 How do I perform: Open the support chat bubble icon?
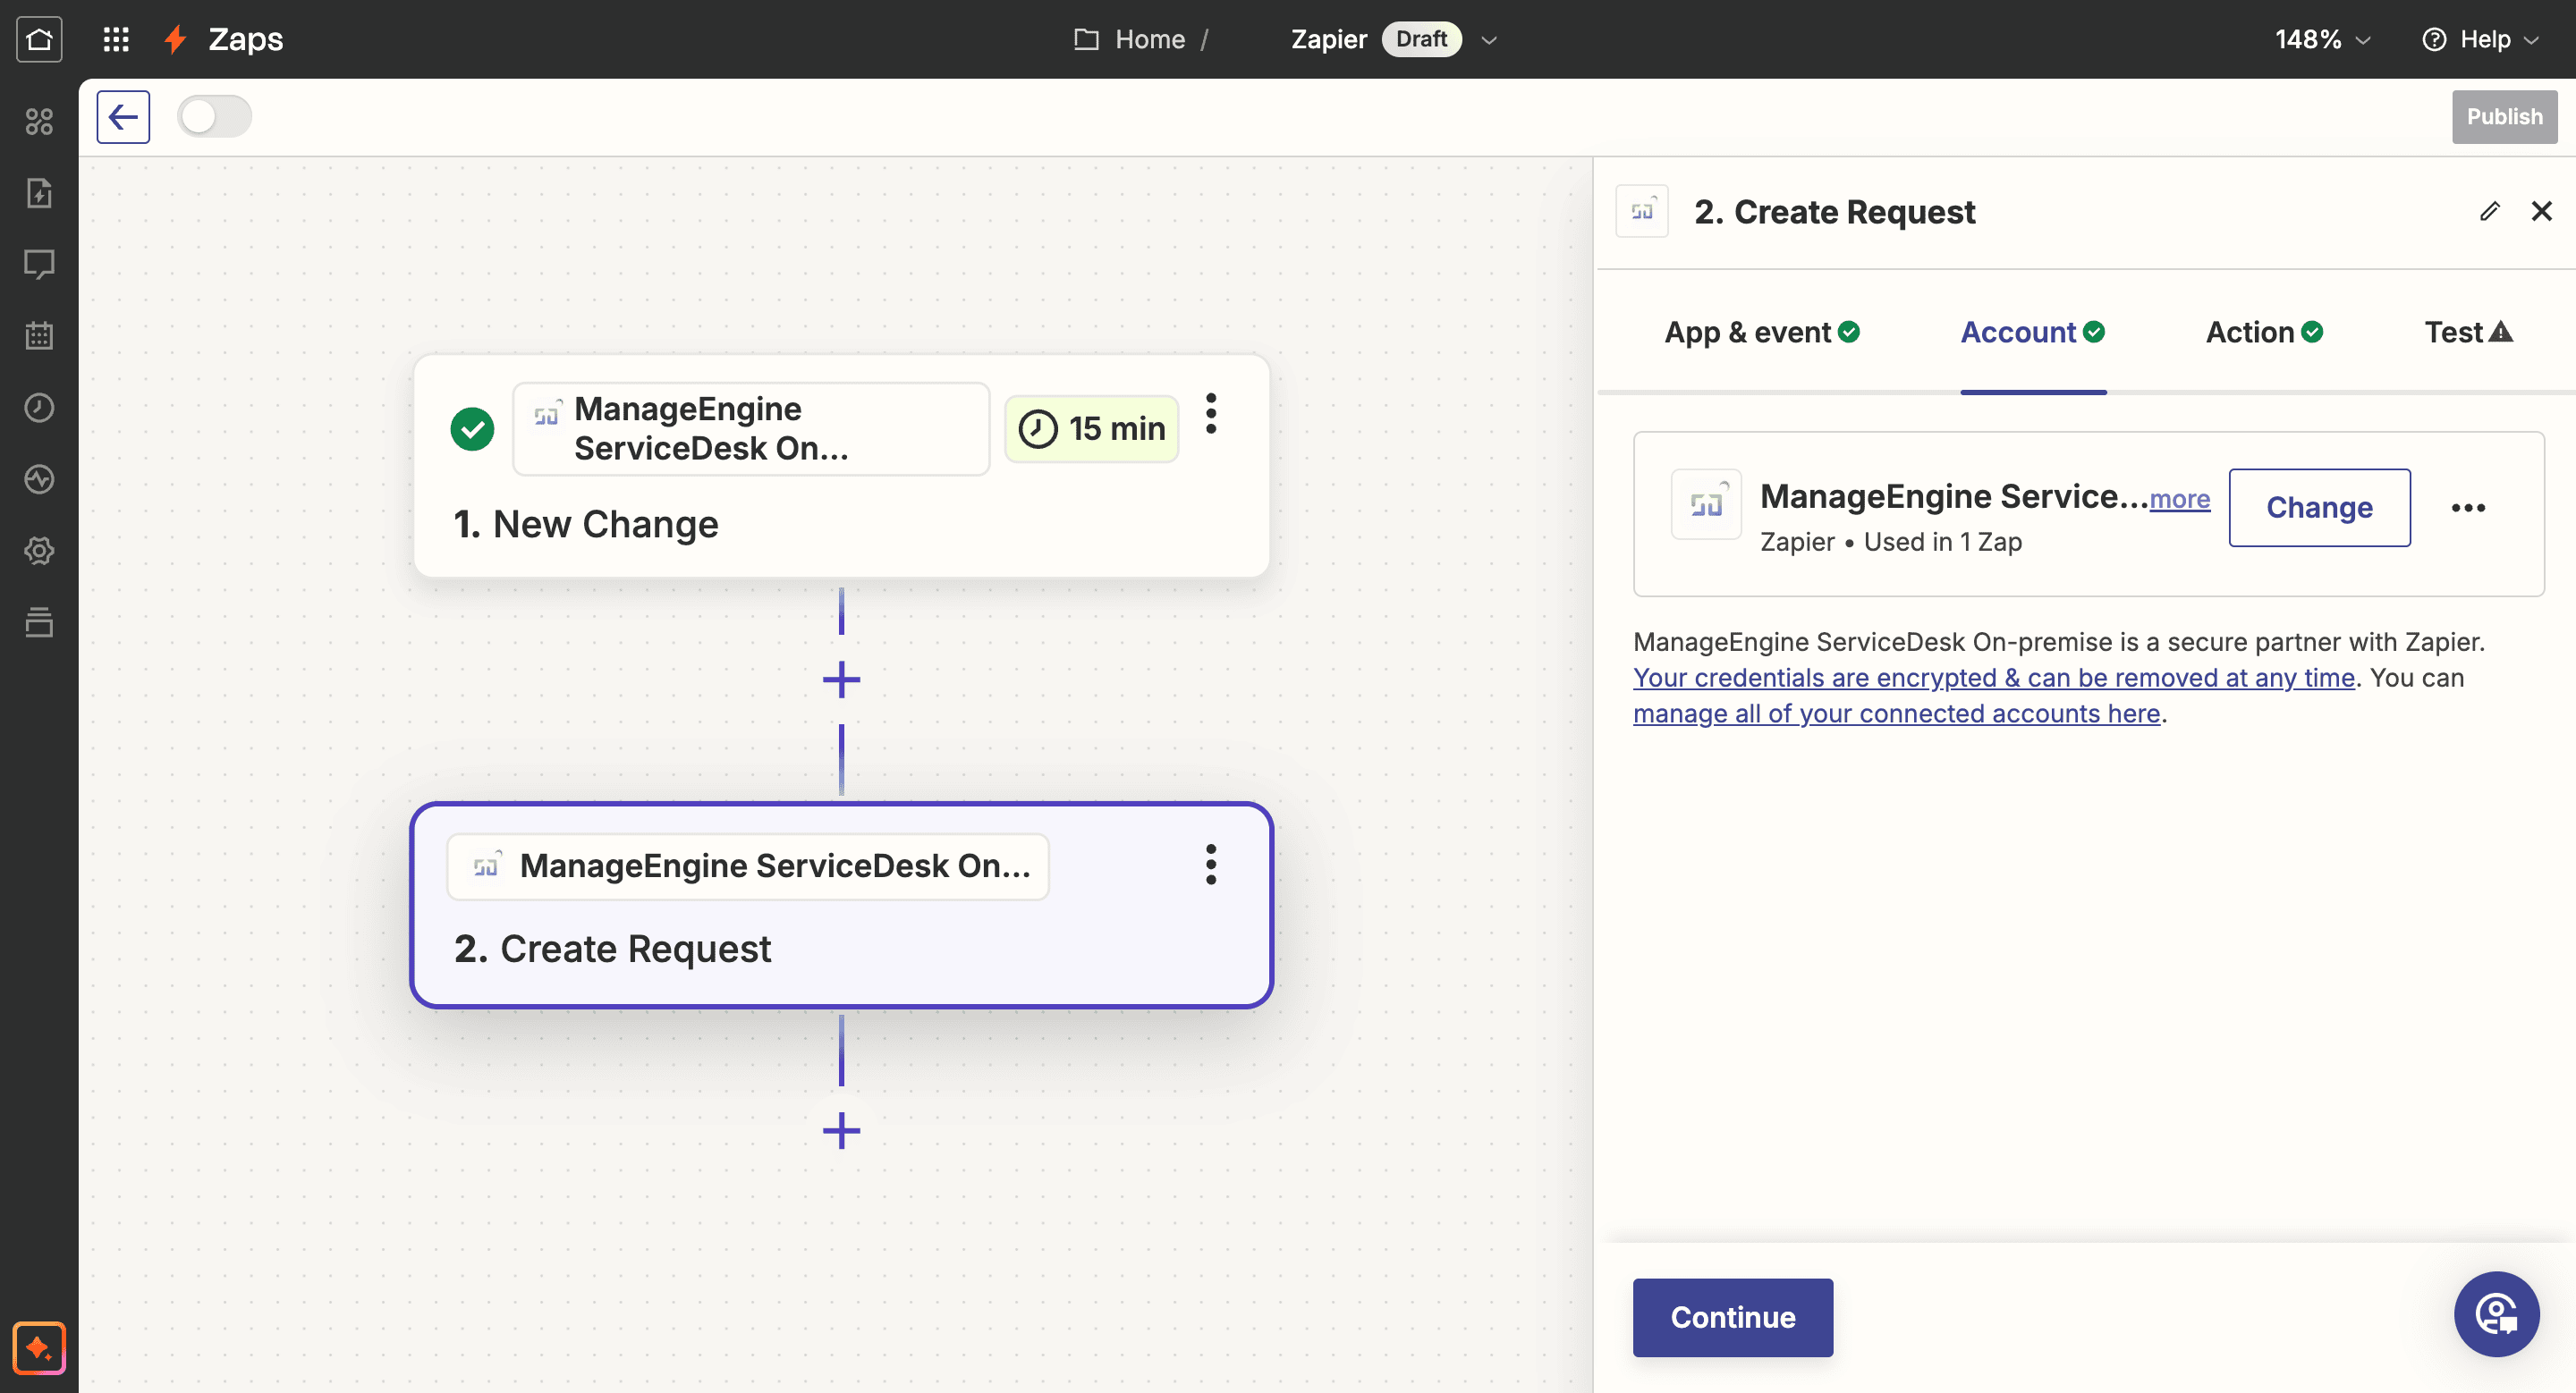(x=2496, y=1314)
